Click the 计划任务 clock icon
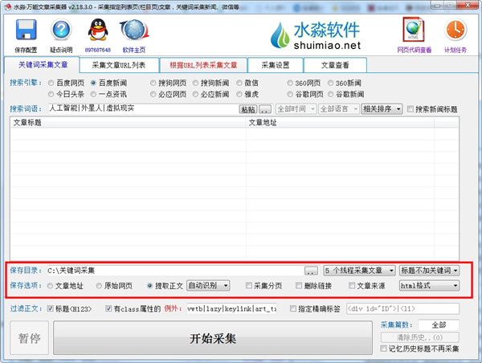Image resolution: width=482 pixels, height=363 pixels. coord(455,30)
